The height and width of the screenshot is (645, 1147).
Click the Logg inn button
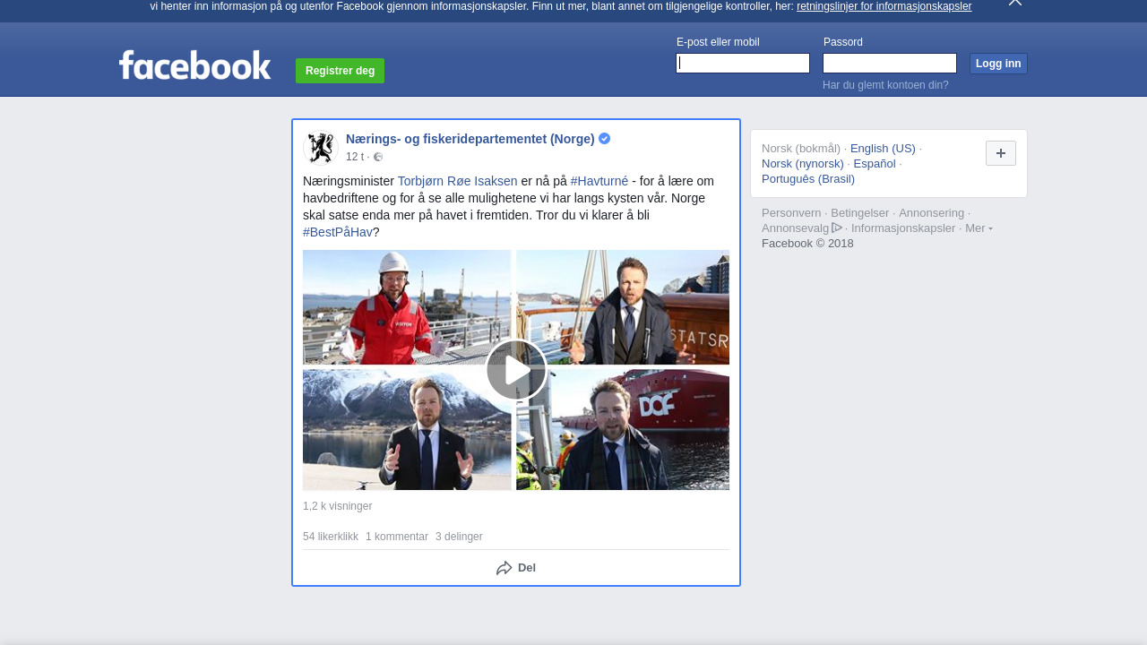pyautogui.click(x=998, y=64)
